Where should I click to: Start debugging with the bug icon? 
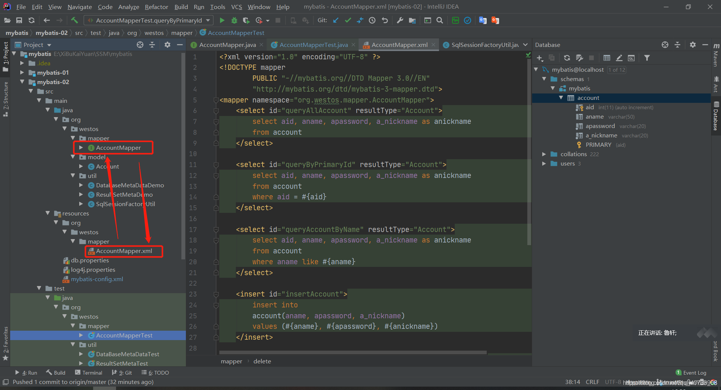click(x=234, y=20)
